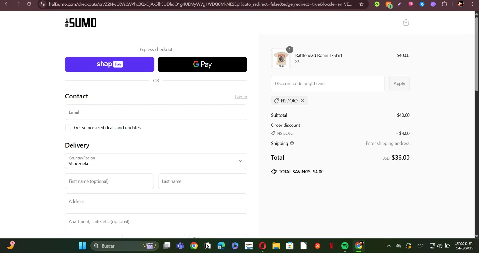Open File Explorer from the taskbar
Viewport: 479px width, 253px height.
276,246
